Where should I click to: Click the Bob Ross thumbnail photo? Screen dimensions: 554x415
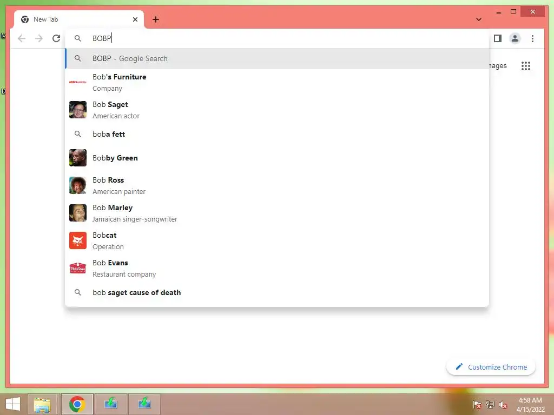click(78, 185)
